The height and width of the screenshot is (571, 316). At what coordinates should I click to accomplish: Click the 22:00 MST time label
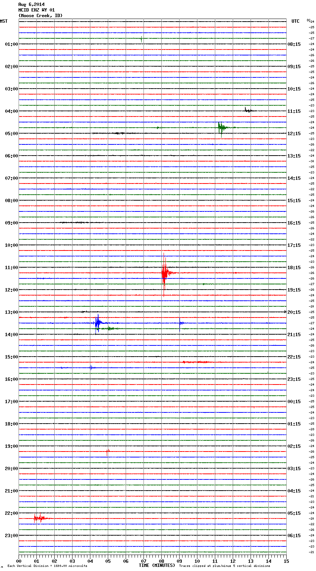click(x=11, y=513)
